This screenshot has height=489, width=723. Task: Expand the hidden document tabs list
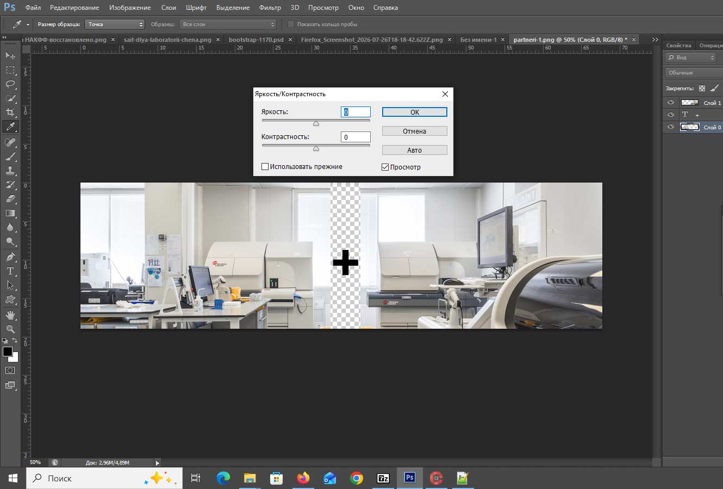[x=655, y=40]
